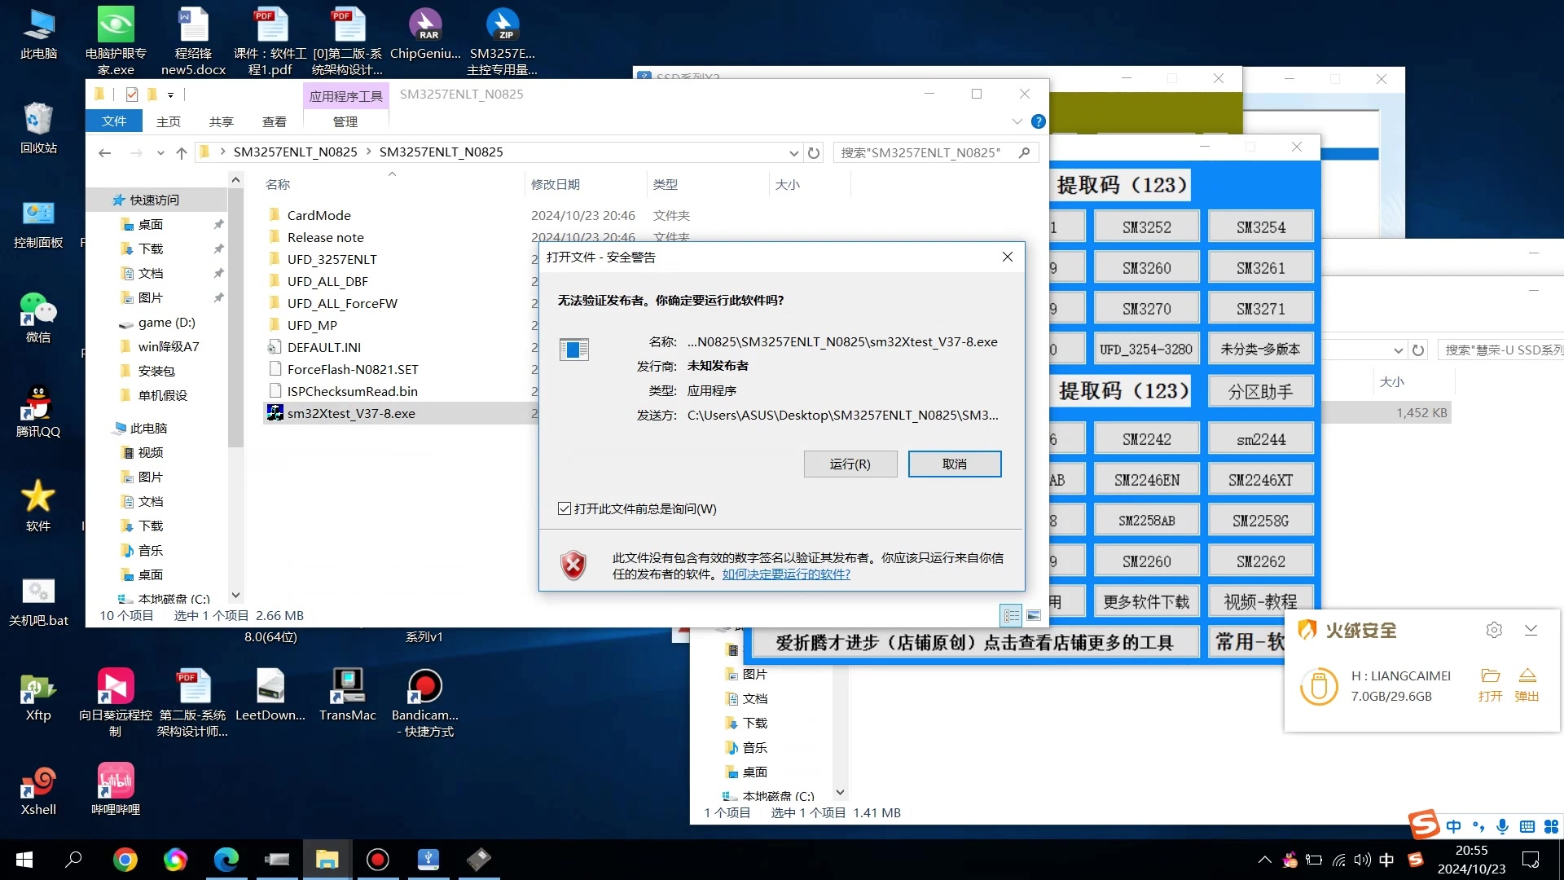Switch to the View (查看) ribbon tab

point(275,121)
